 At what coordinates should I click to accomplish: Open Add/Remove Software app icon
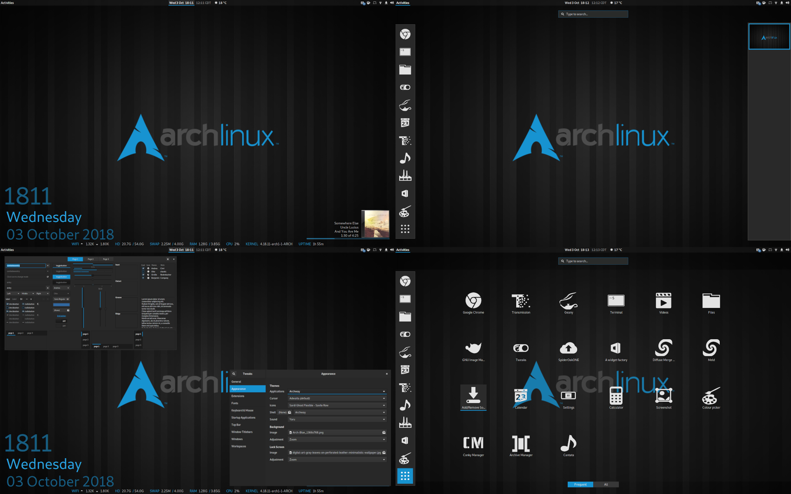(473, 398)
